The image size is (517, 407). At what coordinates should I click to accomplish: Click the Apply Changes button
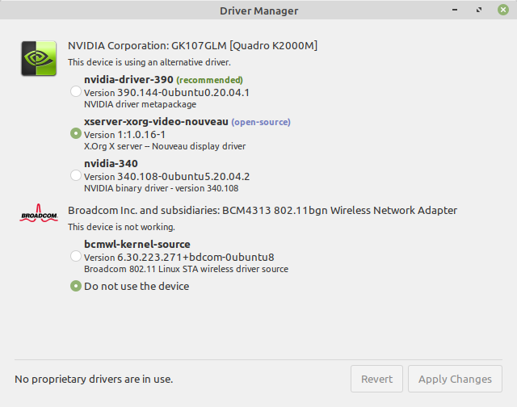455,379
